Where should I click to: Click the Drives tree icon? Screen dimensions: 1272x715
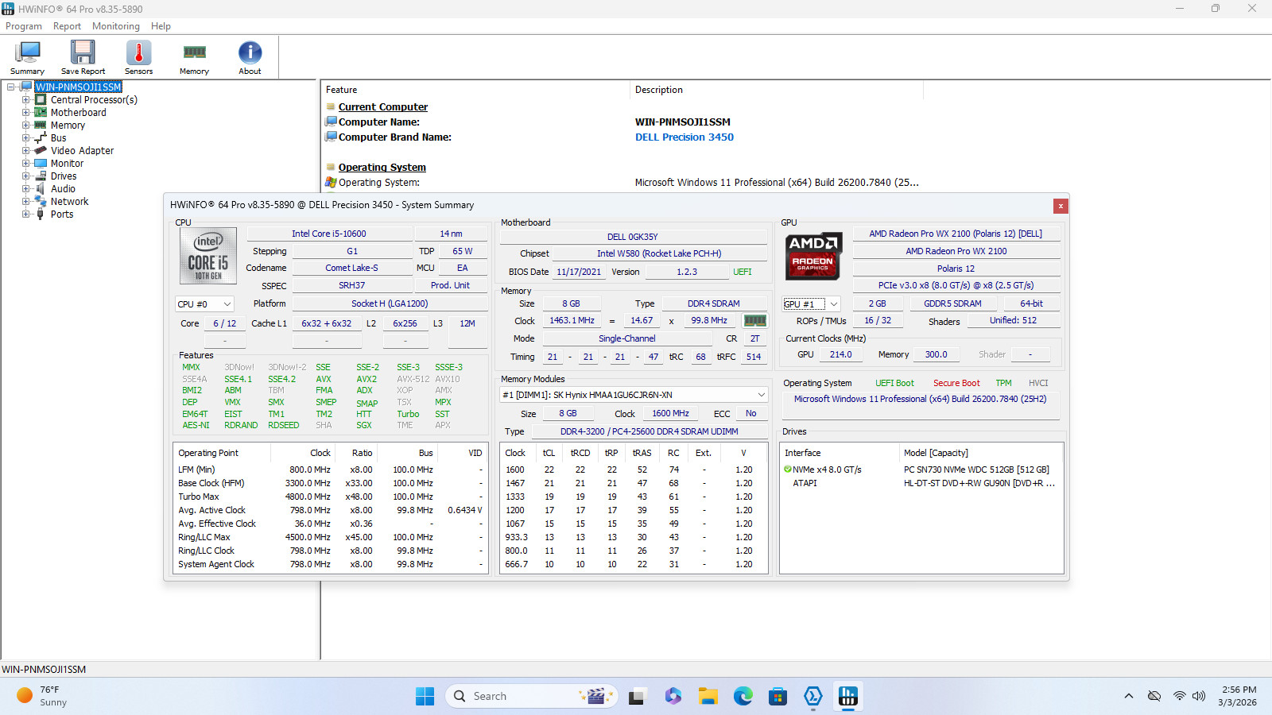pyautogui.click(x=41, y=176)
